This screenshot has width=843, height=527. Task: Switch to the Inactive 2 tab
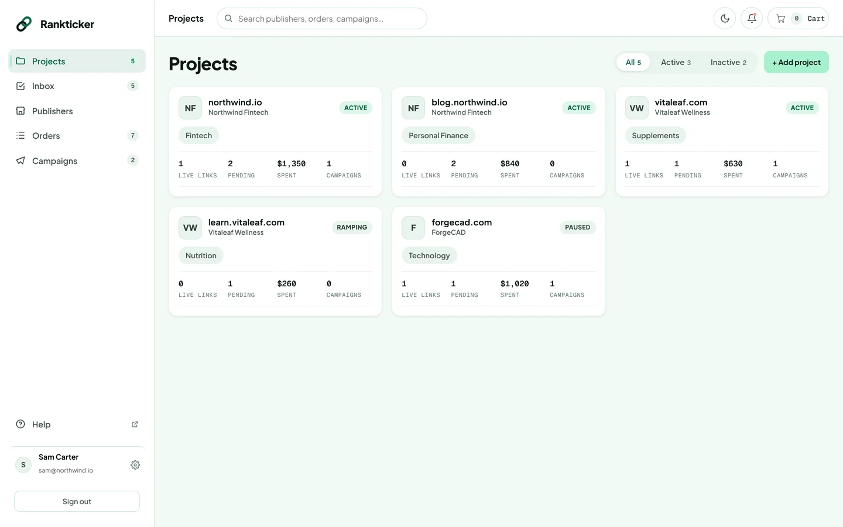(728, 62)
